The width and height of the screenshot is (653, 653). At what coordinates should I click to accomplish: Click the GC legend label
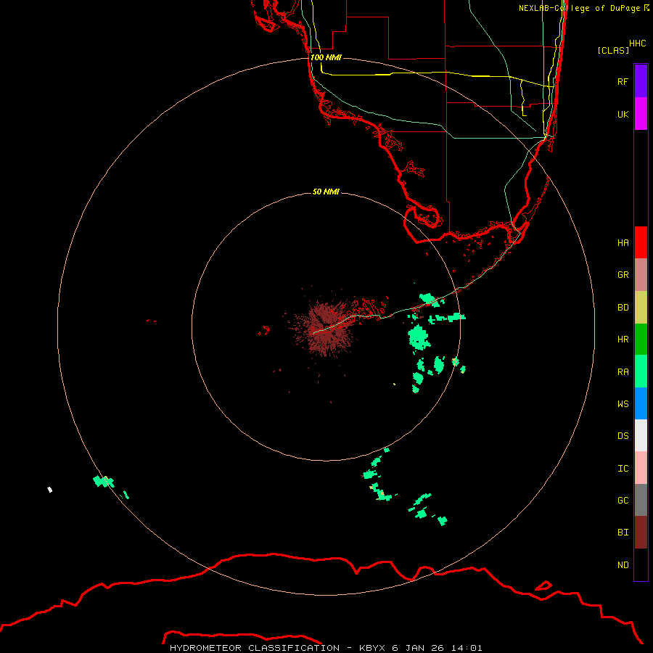pyautogui.click(x=623, y=501)
